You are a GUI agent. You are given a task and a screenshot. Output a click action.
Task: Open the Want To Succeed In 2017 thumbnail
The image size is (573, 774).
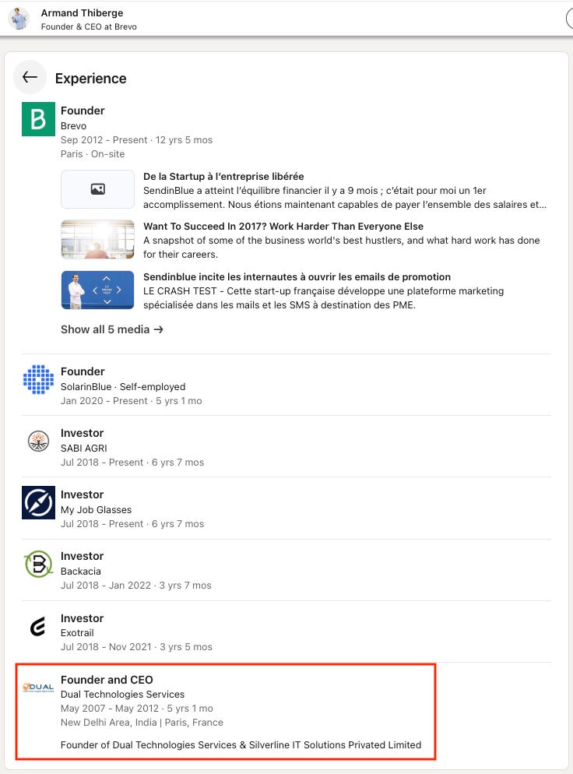pos(98,239)
